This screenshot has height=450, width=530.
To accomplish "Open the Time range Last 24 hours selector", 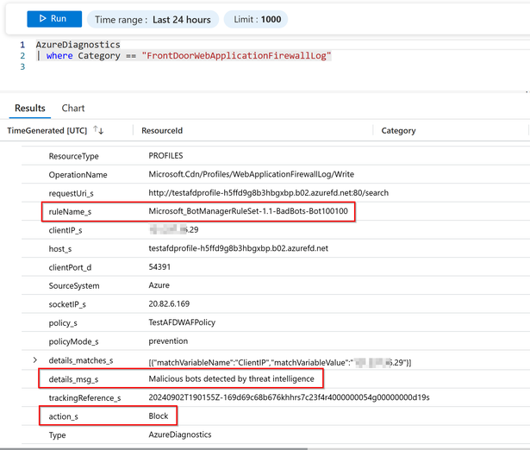I will [153, 19].
